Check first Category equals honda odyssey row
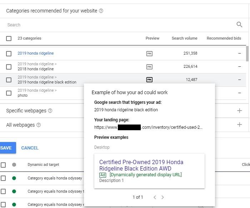The height and width of the screenshot is (208, 250). pos(3,178)
